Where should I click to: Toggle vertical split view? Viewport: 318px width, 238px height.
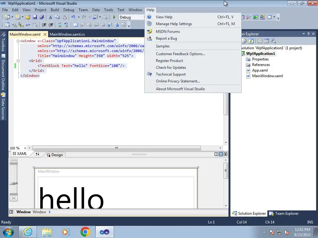pos(216,154)
